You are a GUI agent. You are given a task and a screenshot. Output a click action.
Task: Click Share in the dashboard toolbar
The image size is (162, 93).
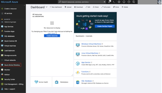tap(96, 7)
